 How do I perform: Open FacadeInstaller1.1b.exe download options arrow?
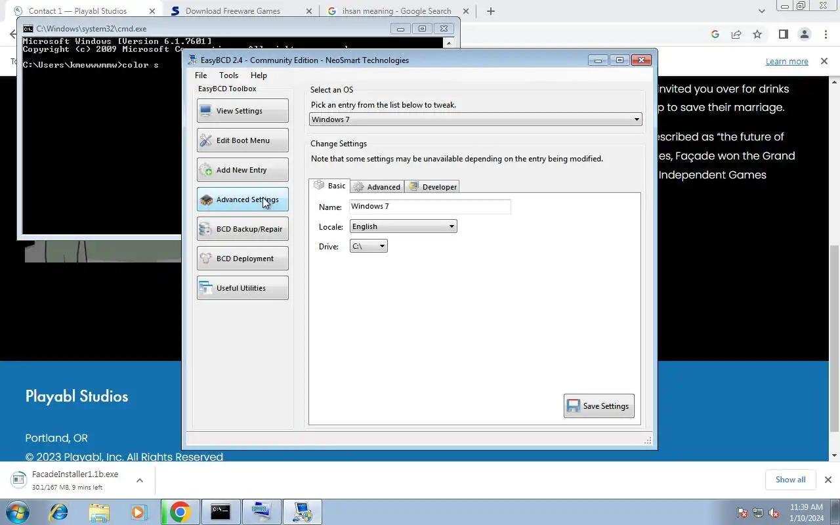coord(139,480)
